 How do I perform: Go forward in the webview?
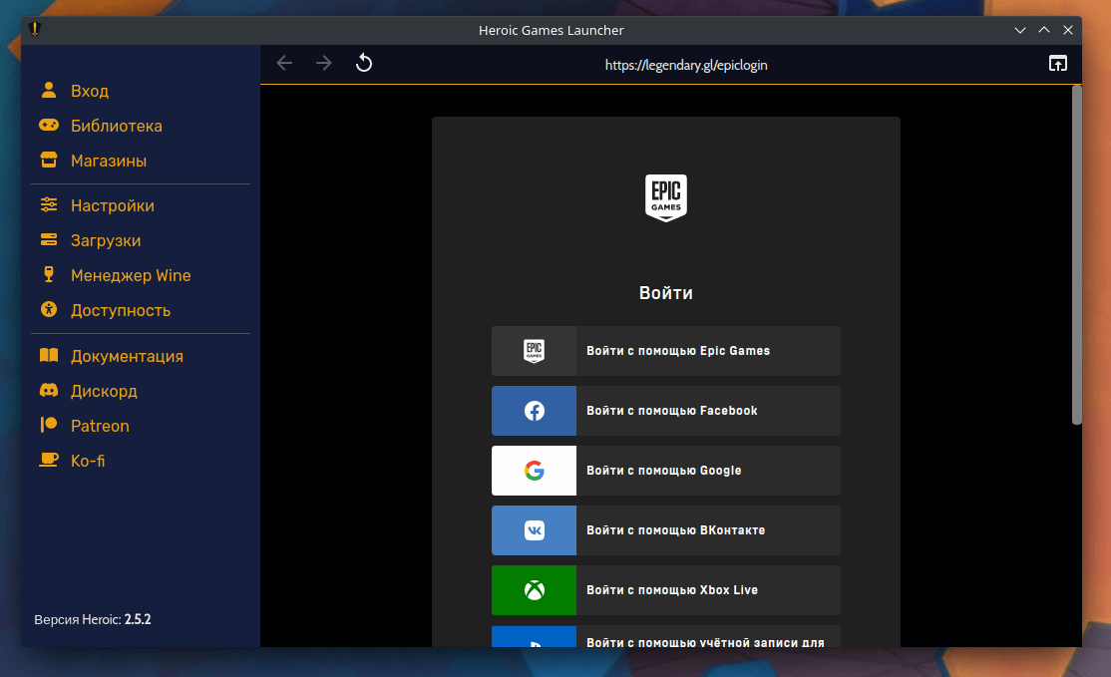324,63
